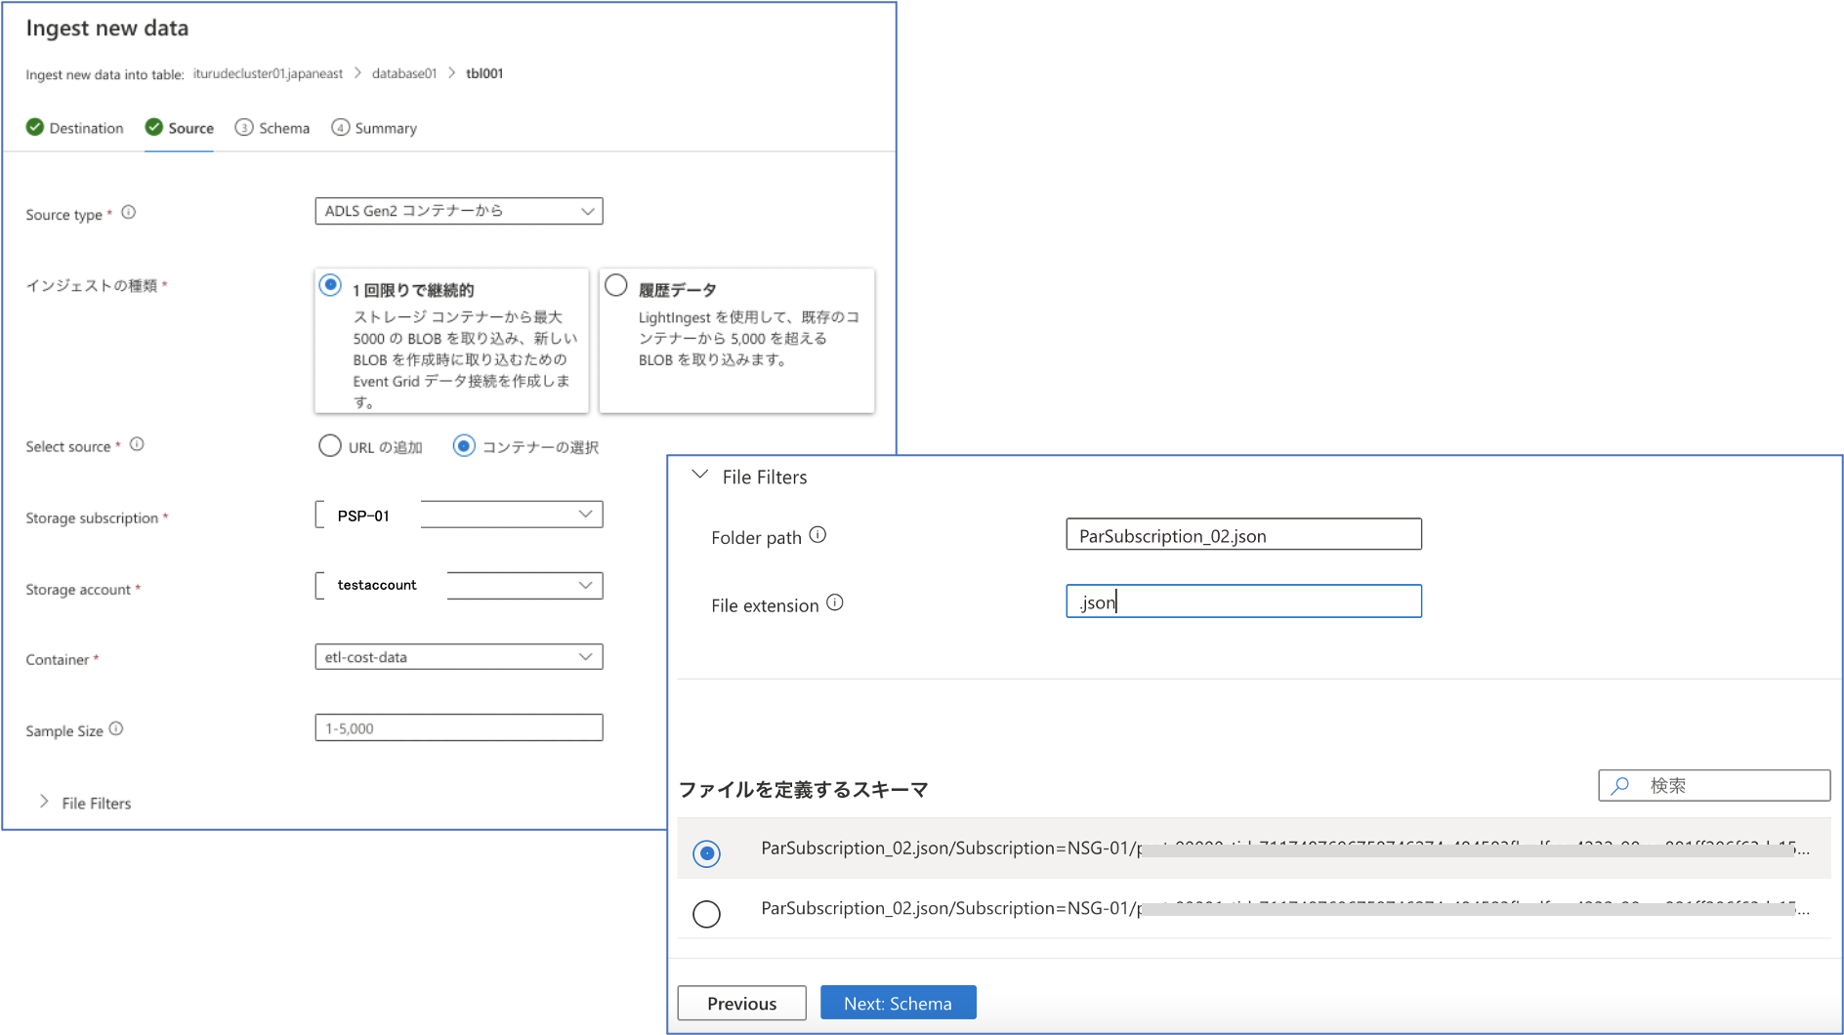Go to the Schema step tab
The width and height of the screenshot is (1844, 1035).
pyautogui.click(x=272, y=128)
